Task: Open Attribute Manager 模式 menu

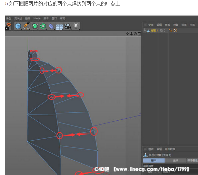Action: click(x=151, y=149)
